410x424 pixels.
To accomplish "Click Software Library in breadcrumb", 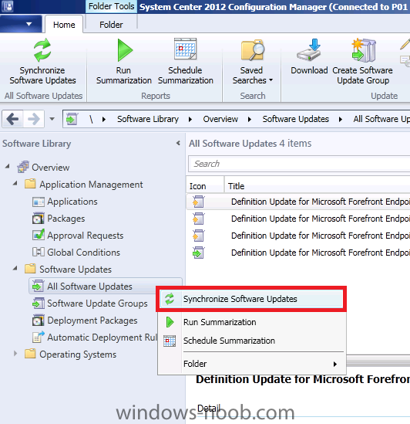I will click(148, 119).
